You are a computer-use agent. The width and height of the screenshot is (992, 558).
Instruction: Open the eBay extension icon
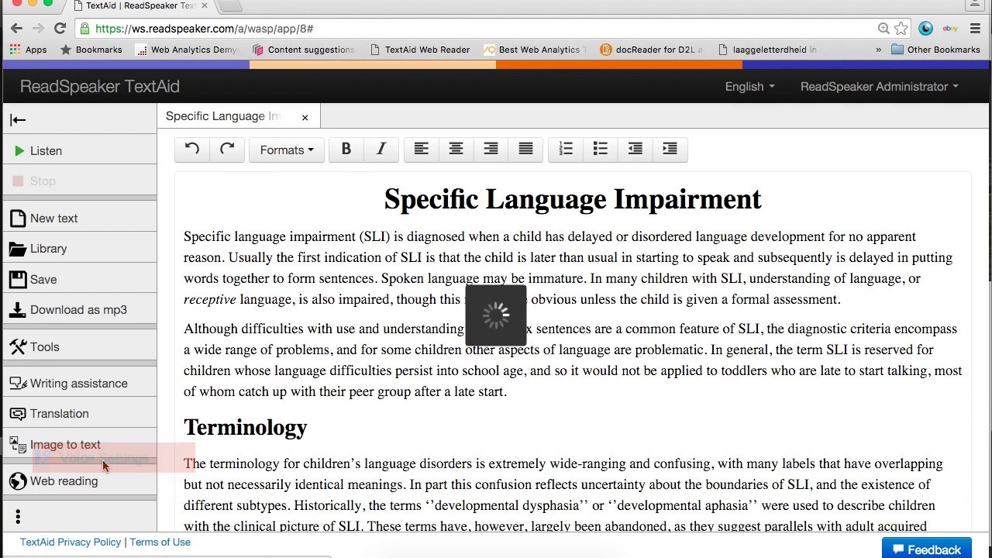pos(950,29)
